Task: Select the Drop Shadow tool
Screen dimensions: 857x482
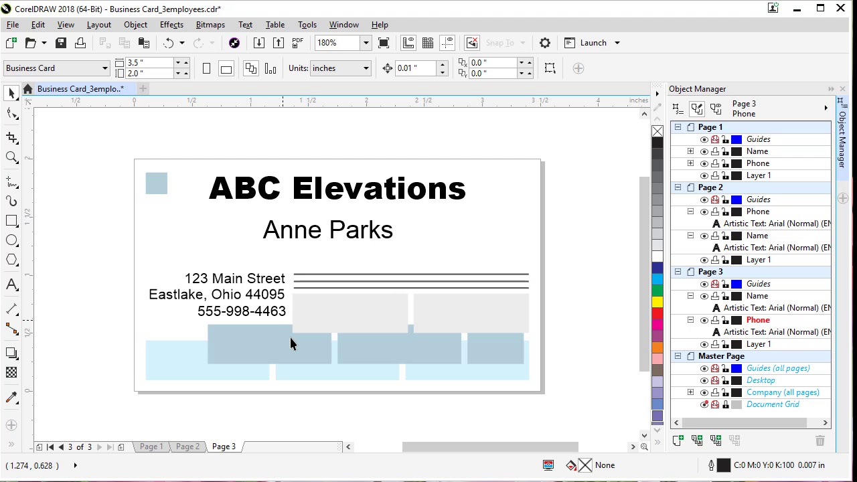Action: coord(11,353)
